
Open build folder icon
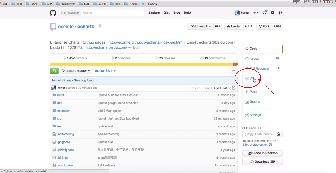pyautogui.click(x=54, y=95)
